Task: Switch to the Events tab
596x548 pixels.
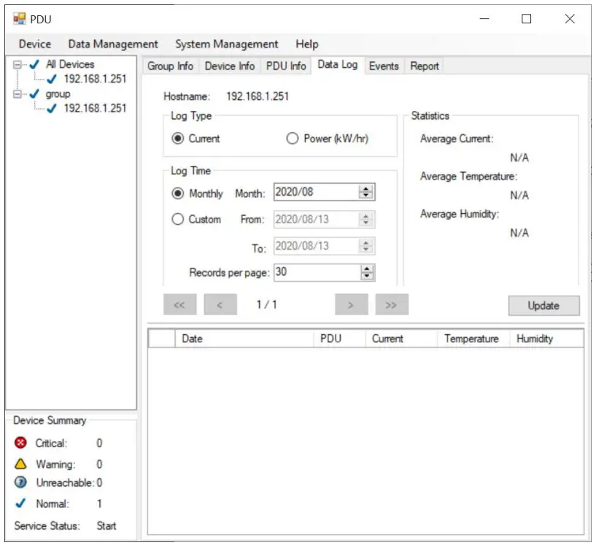Action: click(384, 66)
